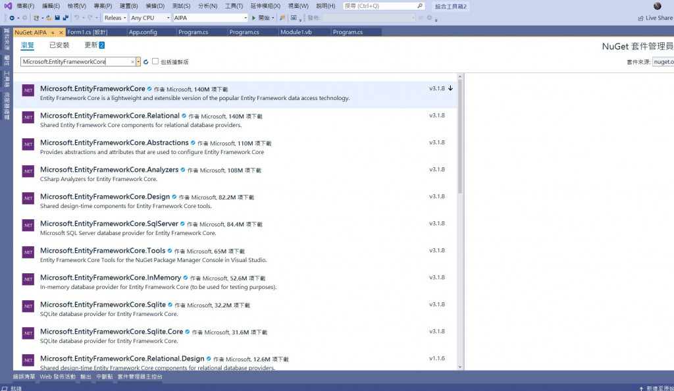This screenshot has height=391, width=674.
Task: Click the find in files toolbar icon
Action: click(x=282, y=18)
